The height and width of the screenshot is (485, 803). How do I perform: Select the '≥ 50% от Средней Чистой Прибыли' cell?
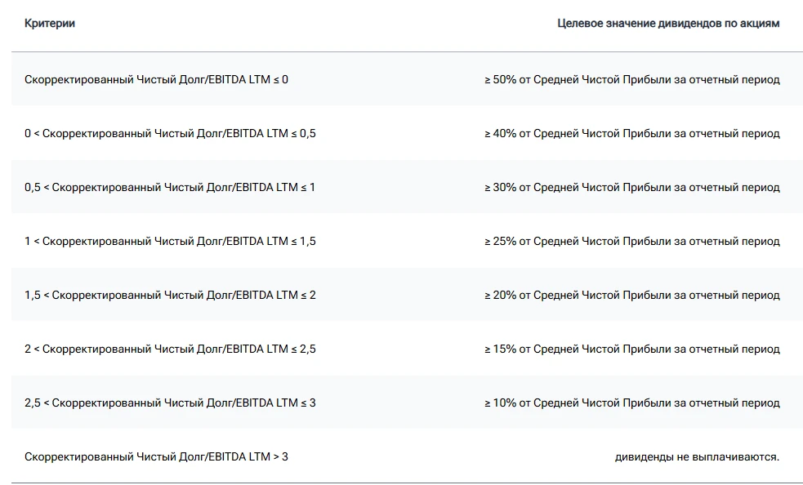click(x=632, y=79)
